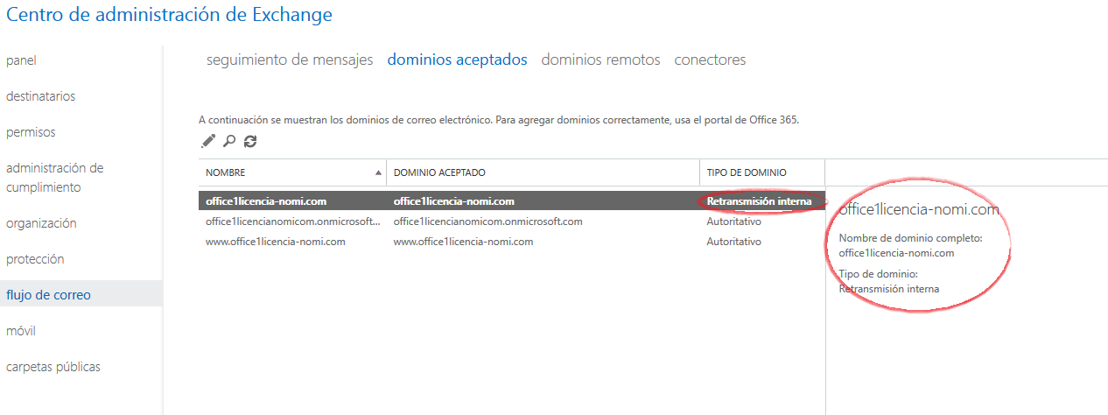The width and height of the screenshot is (1108, 415).
Task: Click Retransmisión interna cell in selected row
Action: (759, 201)
